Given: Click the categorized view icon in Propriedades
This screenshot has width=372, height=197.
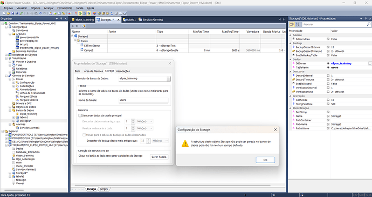Looking at the screenshot, I should tap(292, 24).
